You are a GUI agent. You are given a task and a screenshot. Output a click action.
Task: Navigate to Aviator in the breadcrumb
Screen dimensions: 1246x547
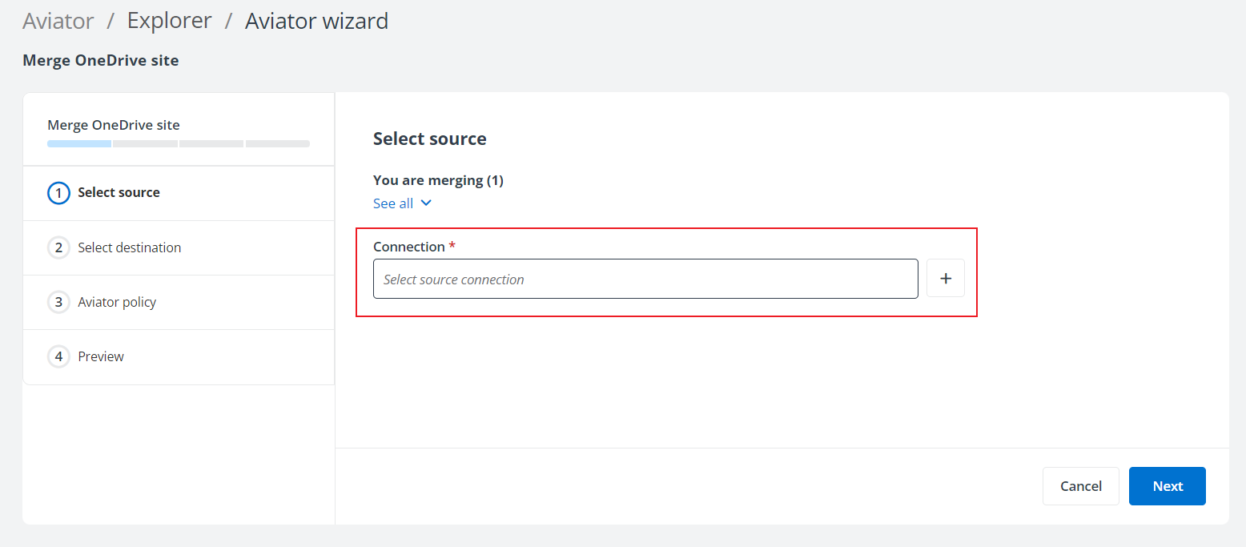tap(58, 21)
